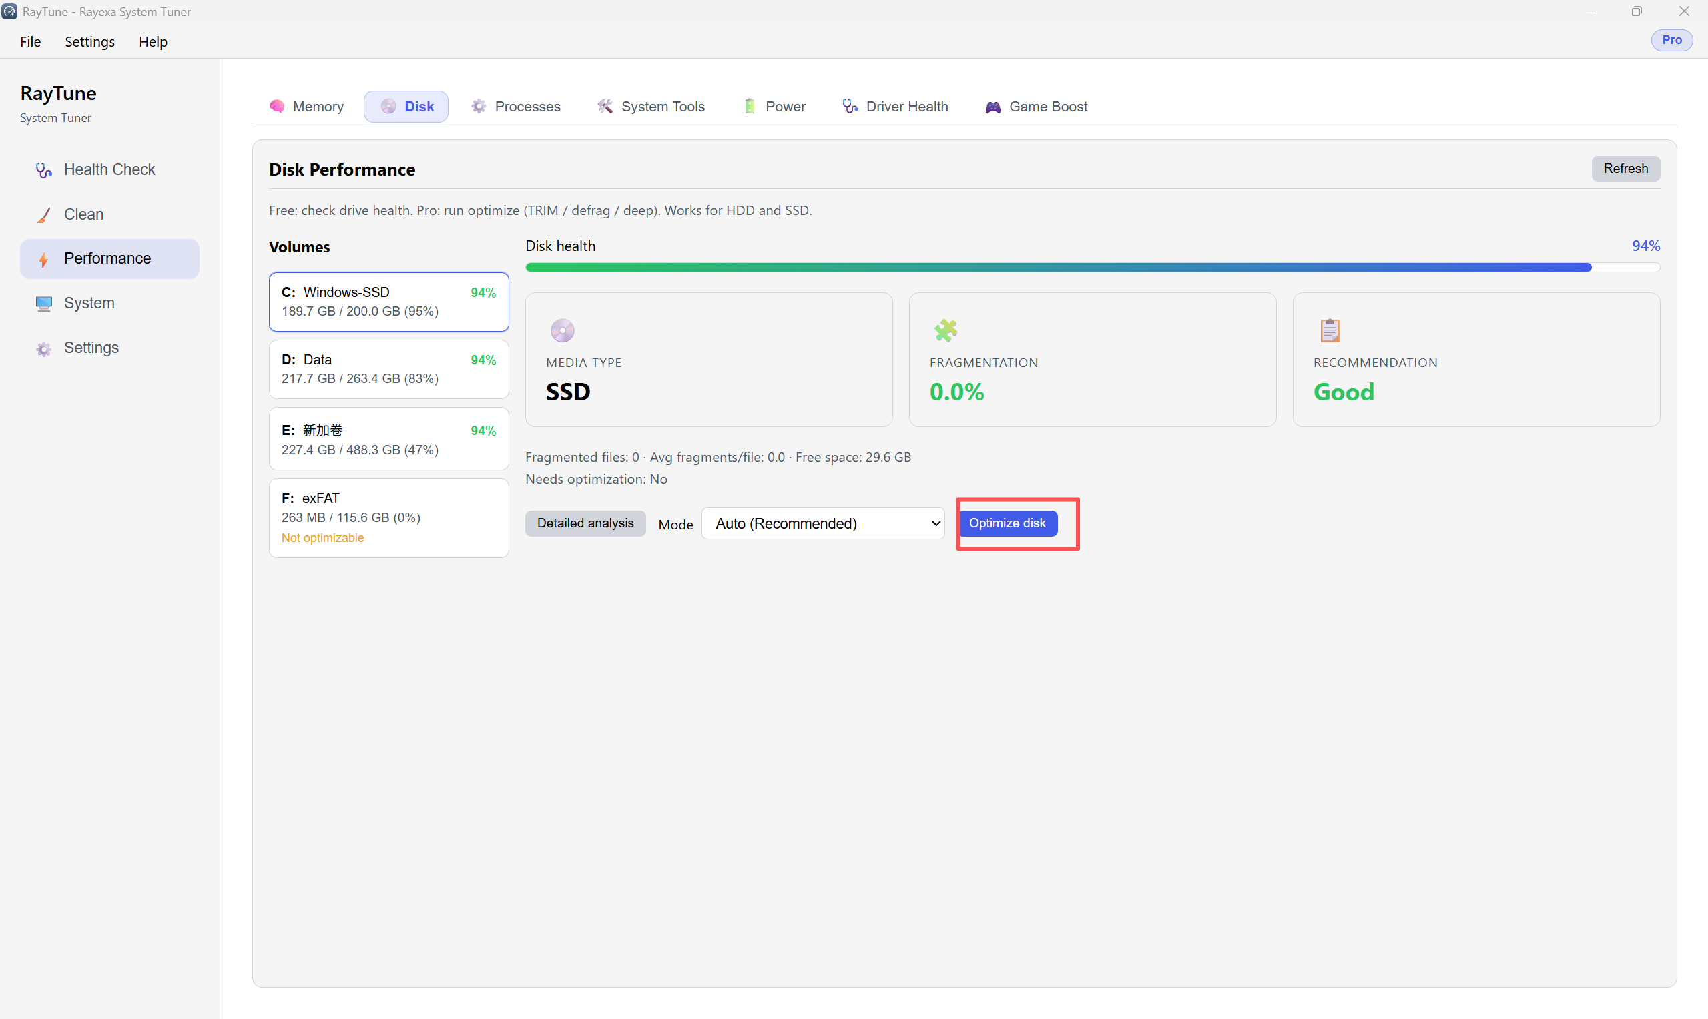The width and height of the screenshot is (1708, 1019).
Task: Click the RayTune sidebar title
Action: click(58, 93)
